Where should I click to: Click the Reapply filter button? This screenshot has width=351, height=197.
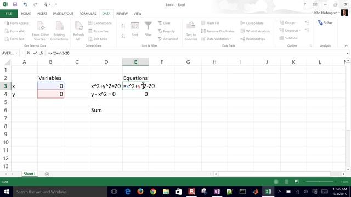(x=166, y=31)
